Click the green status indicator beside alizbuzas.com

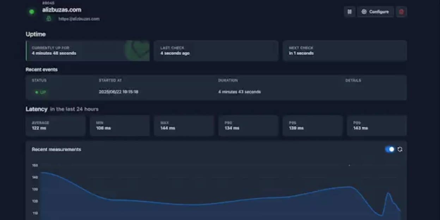[x=31, y=12]
